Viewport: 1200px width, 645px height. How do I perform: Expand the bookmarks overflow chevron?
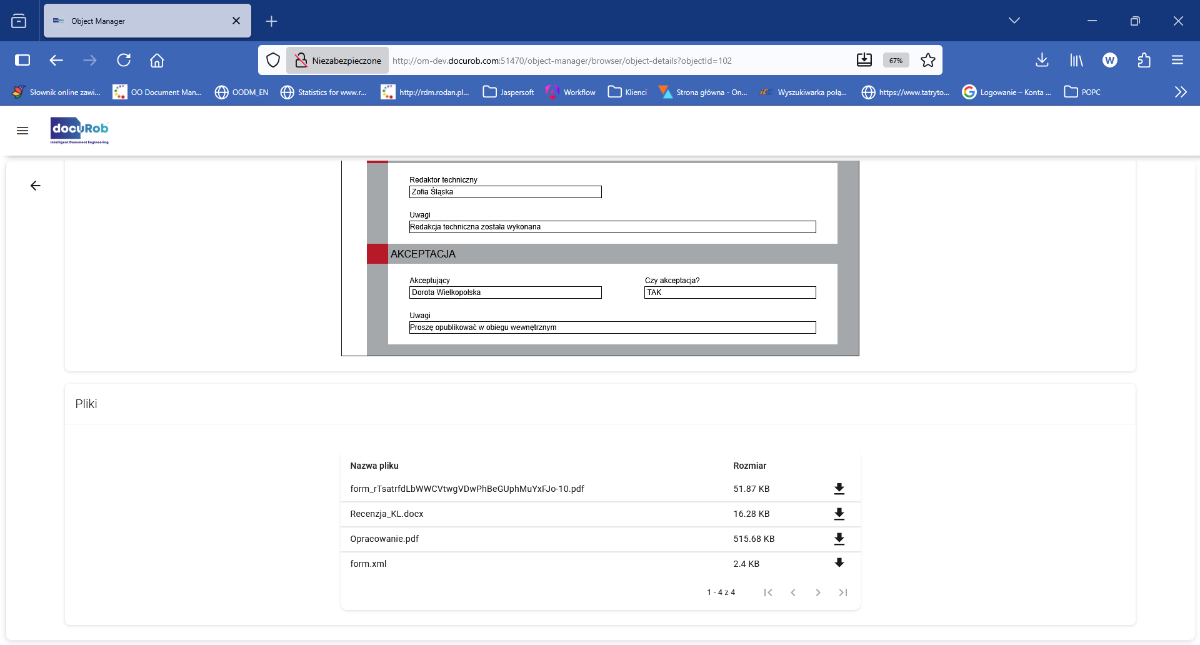(1181, 92)
